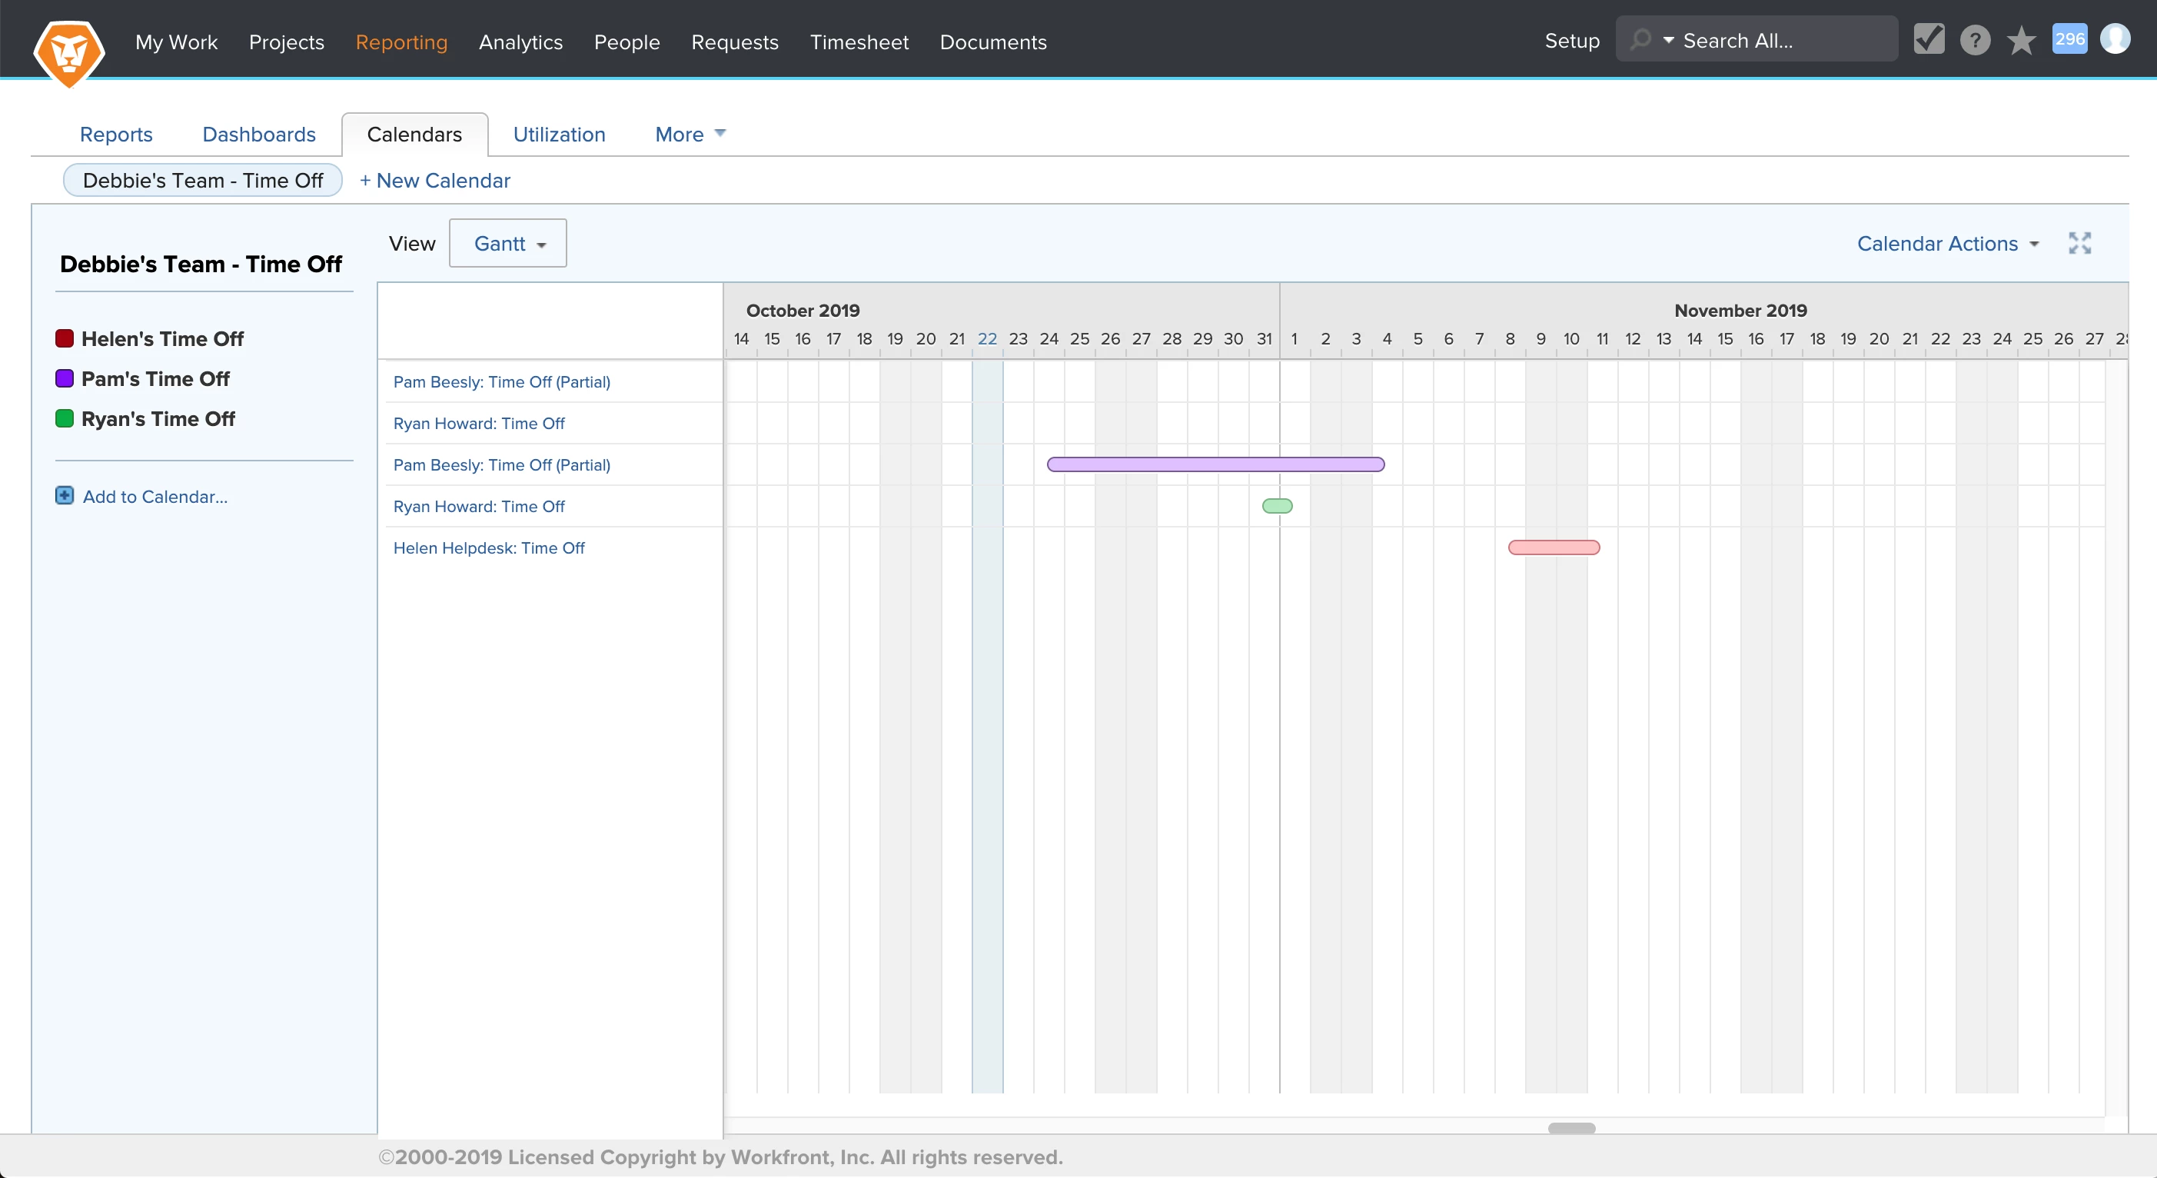Open search filter dropdown arrow

point(1668,40)
